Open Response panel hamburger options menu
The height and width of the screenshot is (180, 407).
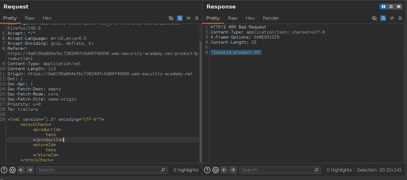[400, 18]
